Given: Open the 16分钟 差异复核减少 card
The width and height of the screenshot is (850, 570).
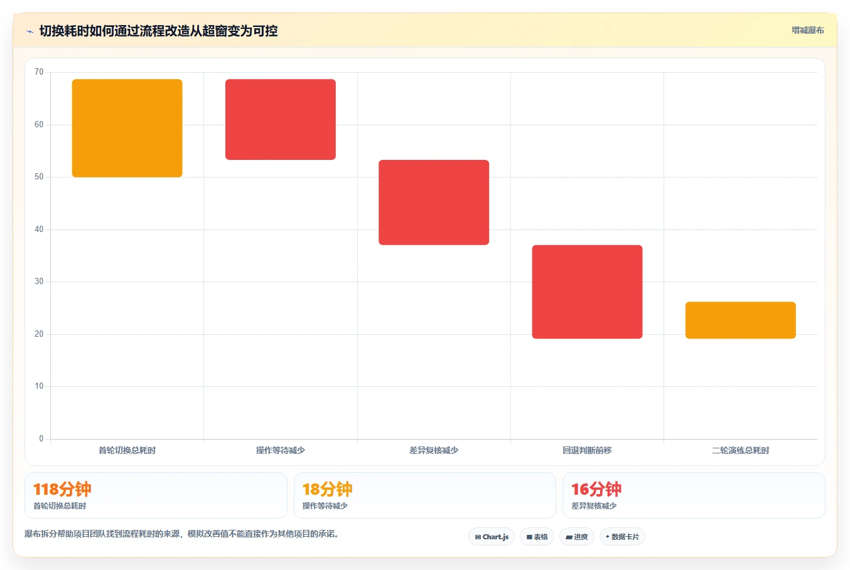Looking at the screenshot, I should 694,495.
